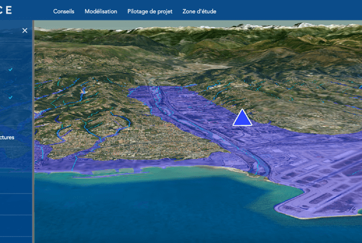
Task: Open the Modélisation menu
Action: [101, 11]
